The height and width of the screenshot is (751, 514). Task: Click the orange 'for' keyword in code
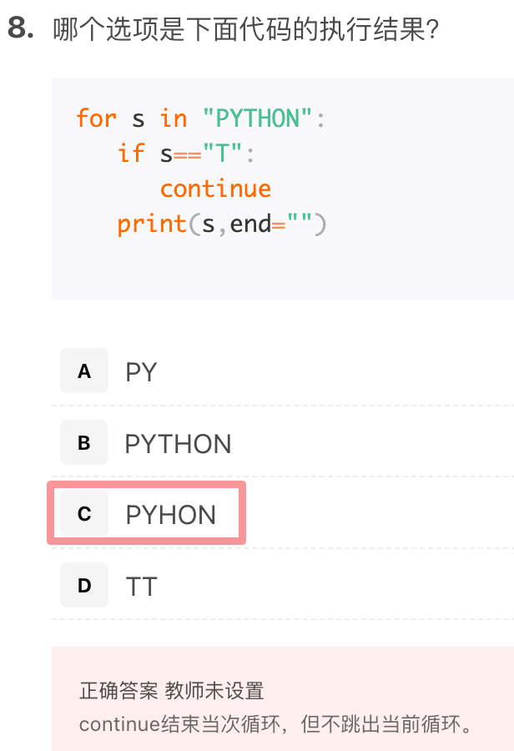(96, 118)
